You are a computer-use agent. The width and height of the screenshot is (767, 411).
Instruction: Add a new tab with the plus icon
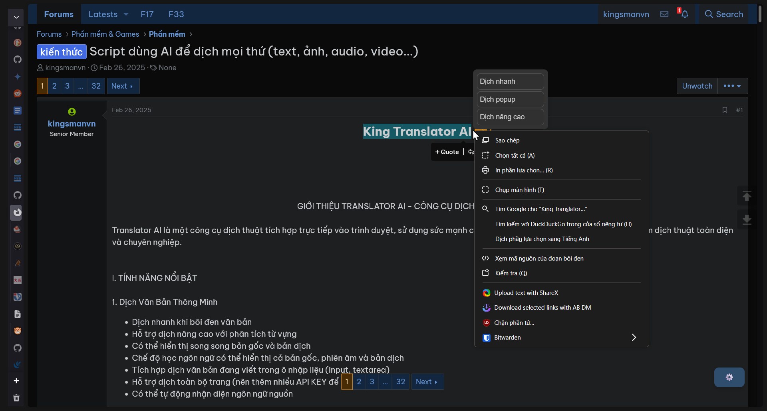[x=16, y=381]
